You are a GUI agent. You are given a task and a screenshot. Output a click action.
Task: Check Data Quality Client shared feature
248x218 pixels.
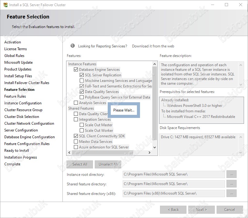pyautogui.click(x=76, y=114)
